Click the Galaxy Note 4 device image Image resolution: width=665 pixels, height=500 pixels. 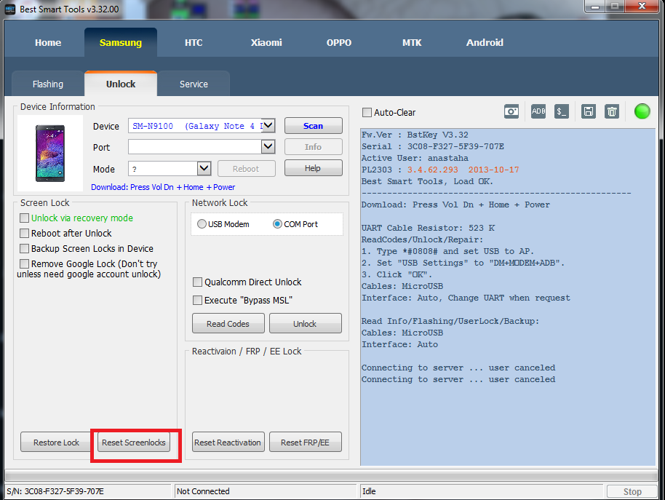[50, 153]
